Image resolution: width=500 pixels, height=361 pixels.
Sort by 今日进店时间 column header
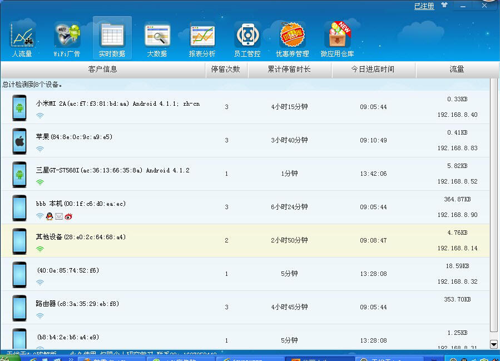[x=373, y=69]
